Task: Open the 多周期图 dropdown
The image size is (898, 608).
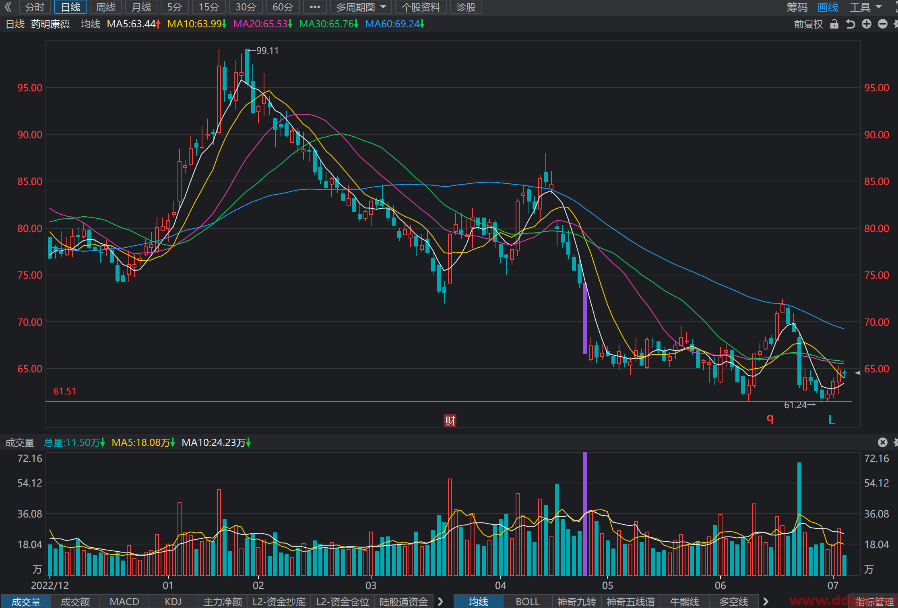Action: tap(361, 7)
